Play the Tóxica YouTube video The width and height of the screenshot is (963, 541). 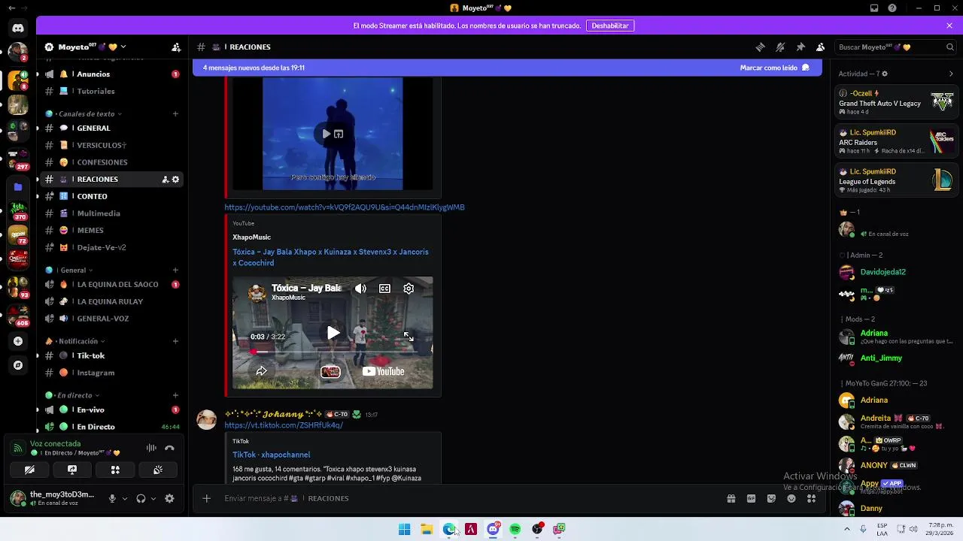[333, 333]
